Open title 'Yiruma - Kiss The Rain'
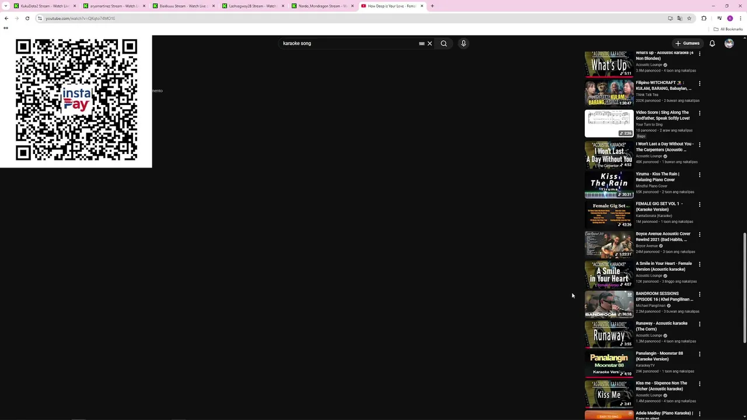The width and height of the screenshot is (747, 420). coord(657,177)
